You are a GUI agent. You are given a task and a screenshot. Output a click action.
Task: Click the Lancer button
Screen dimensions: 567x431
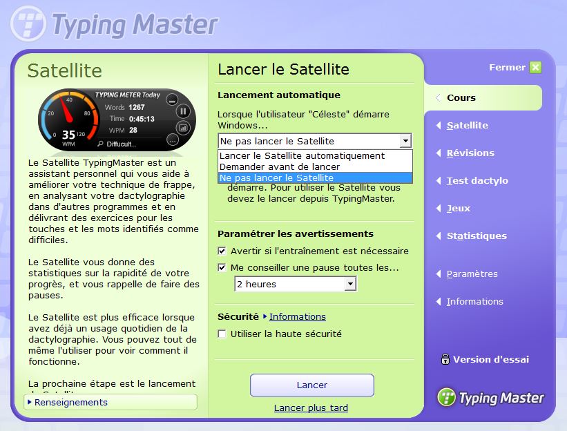pyautogui.click(x=312, y=385)
